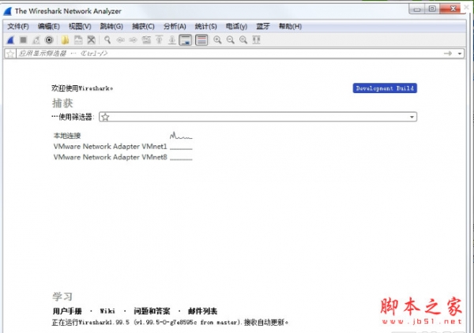
Task: Click the find packet magnifier icon
Action: tap(107, 40)
